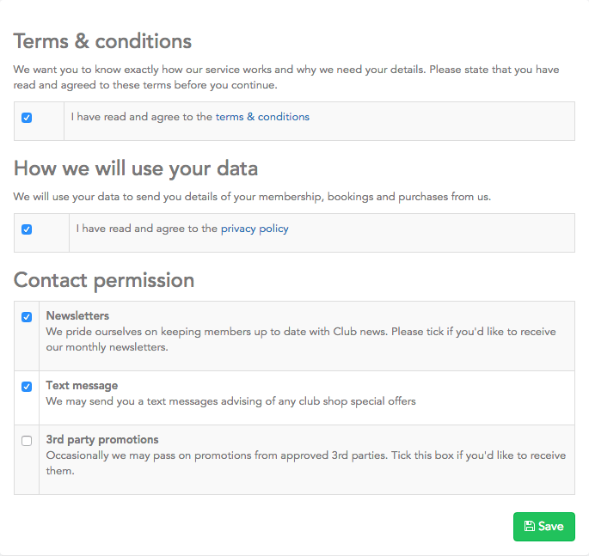Follow the privacy policy link

[x=255, y=229]
